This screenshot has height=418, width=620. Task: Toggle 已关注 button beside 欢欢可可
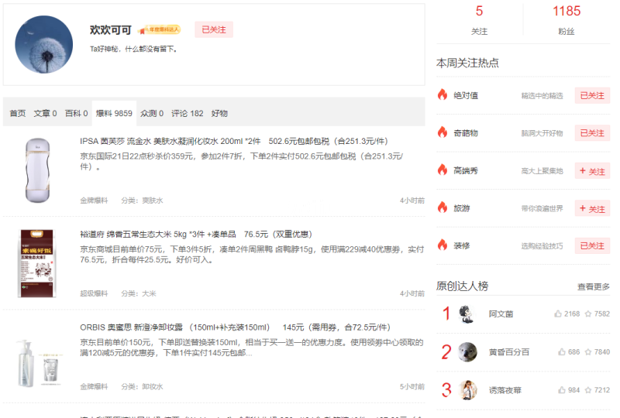tap(214, 30)
